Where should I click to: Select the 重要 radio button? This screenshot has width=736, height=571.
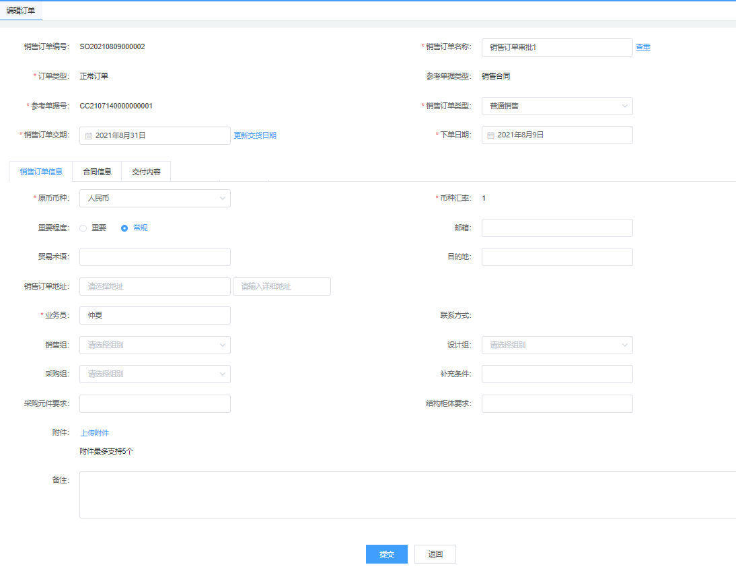(83, 228)
